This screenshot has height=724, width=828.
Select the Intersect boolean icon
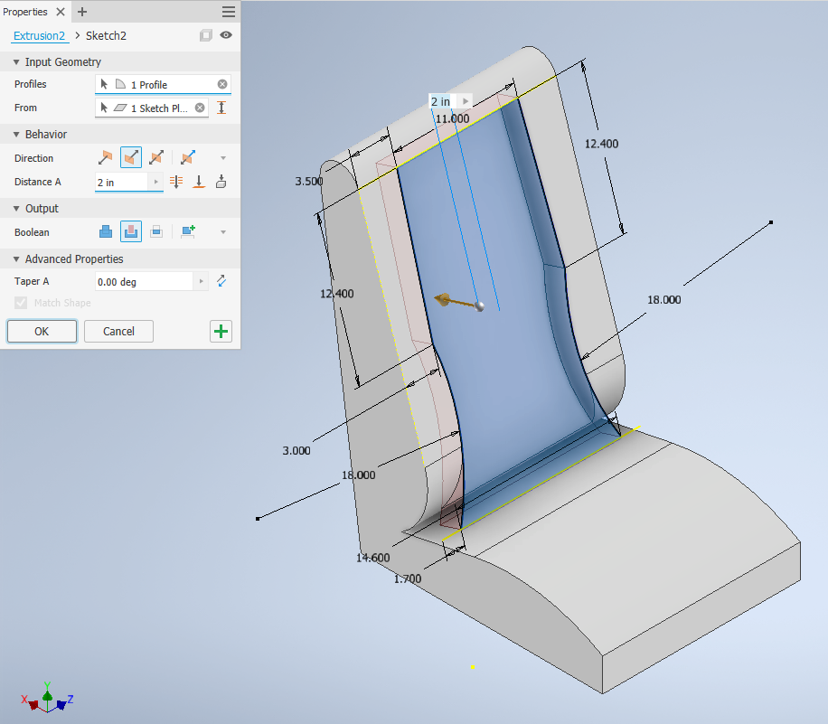156,231
